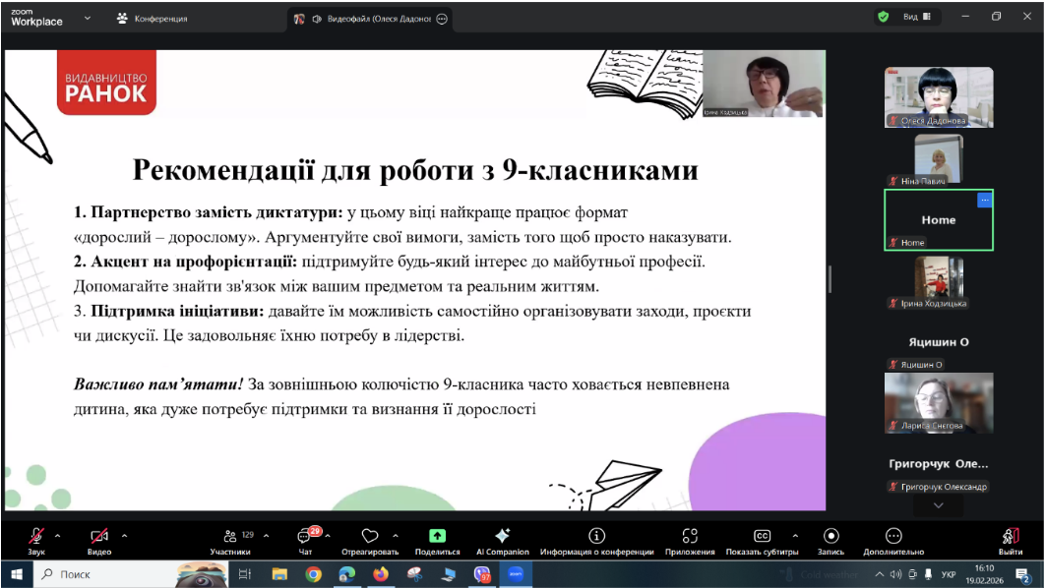Unmute microphone with the Звук button

pyautogui.click(x=36, y=541)
